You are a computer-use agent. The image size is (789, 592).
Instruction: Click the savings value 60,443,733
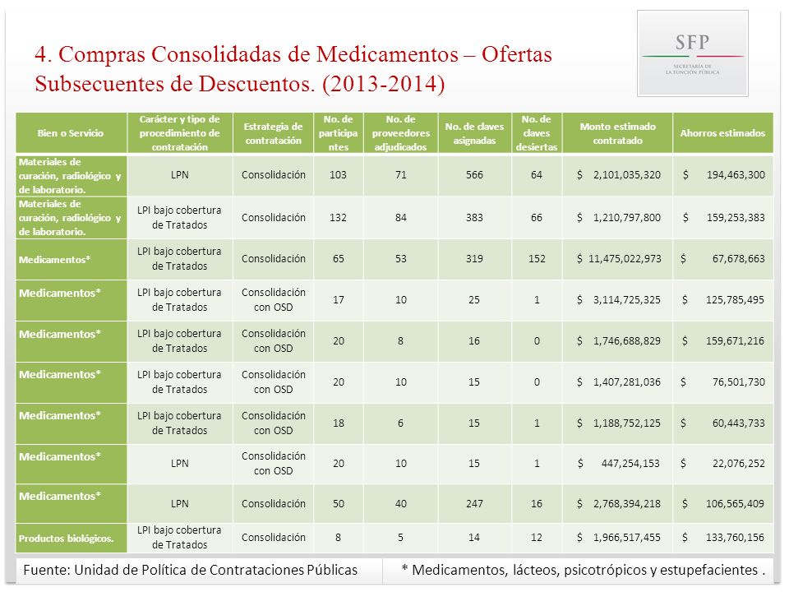click(738, 423)
